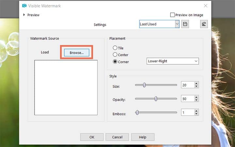235x147 pixels.
Task: Open Help for watermark dialog
Action: pos(143,137)
